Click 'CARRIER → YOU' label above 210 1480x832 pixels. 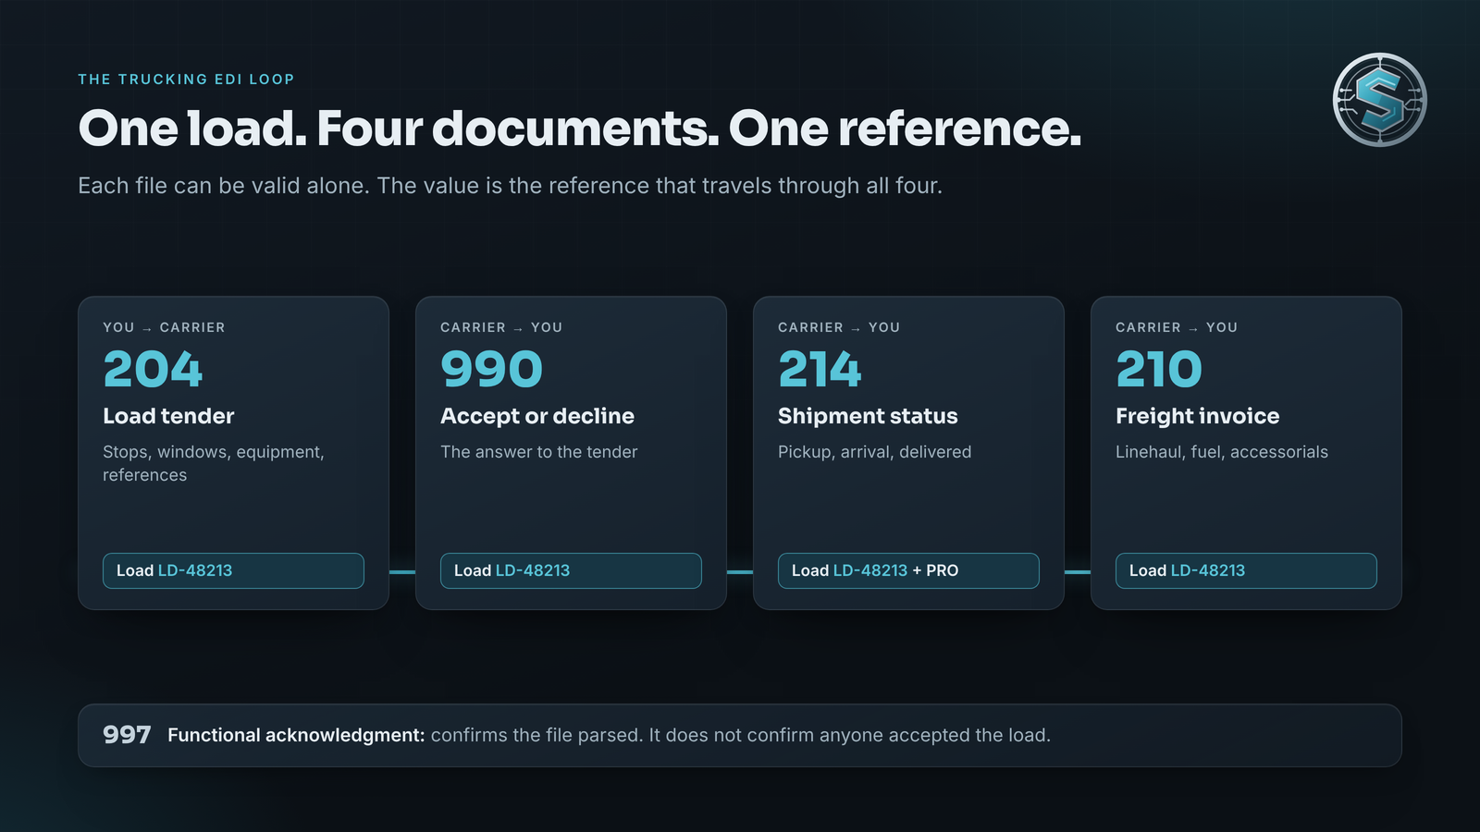(x=1177, y=327)
